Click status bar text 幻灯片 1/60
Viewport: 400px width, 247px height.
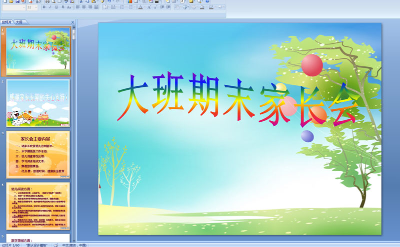(10, 245)
